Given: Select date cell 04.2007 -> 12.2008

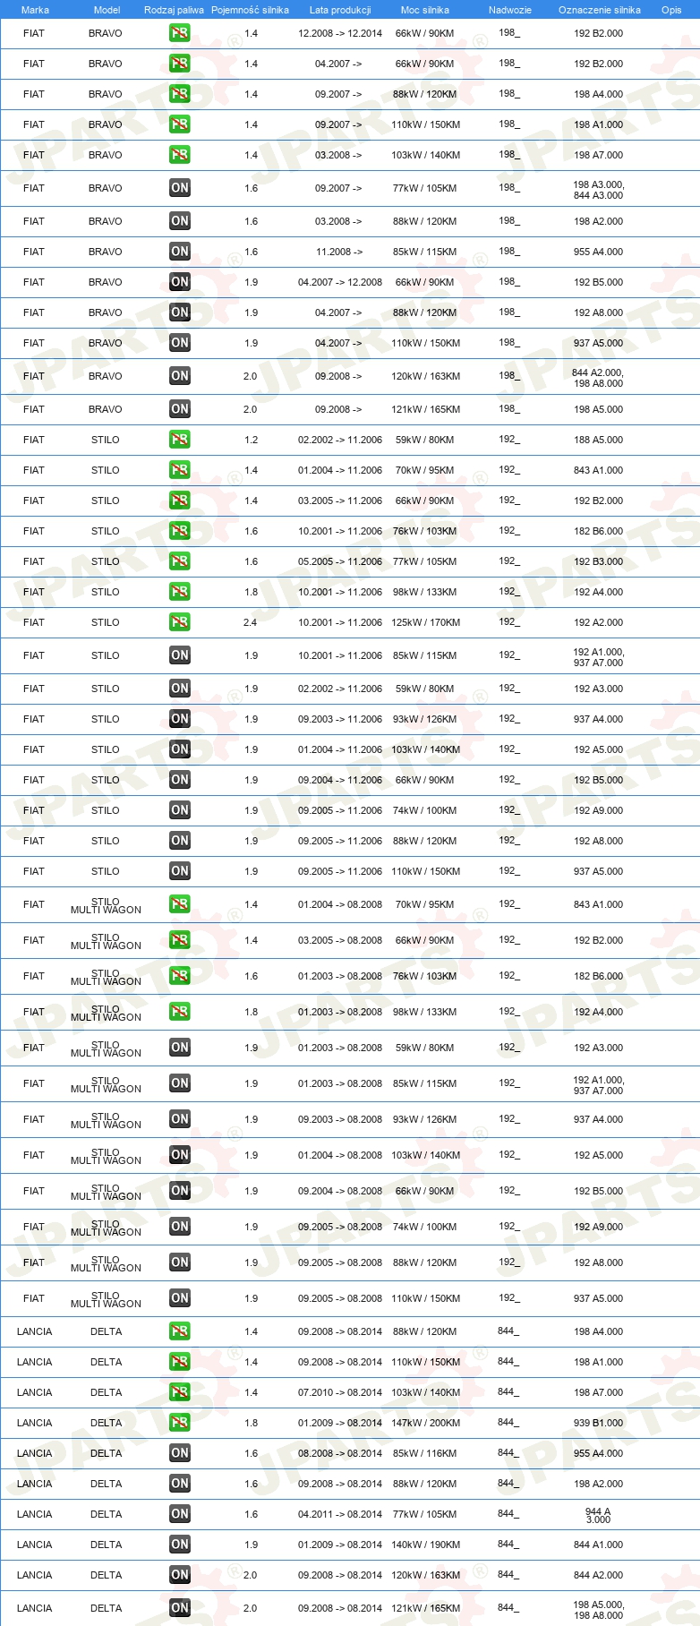Looking at the screenshot, I should click(x=340, y=282).
